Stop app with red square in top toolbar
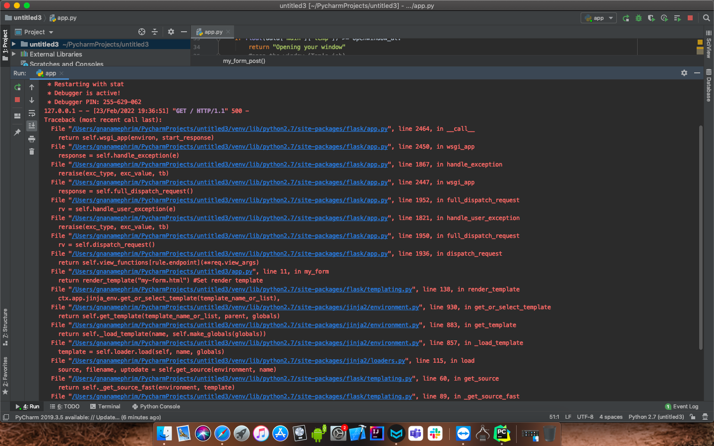Viewport: 714px width, 446px height. 690,18
